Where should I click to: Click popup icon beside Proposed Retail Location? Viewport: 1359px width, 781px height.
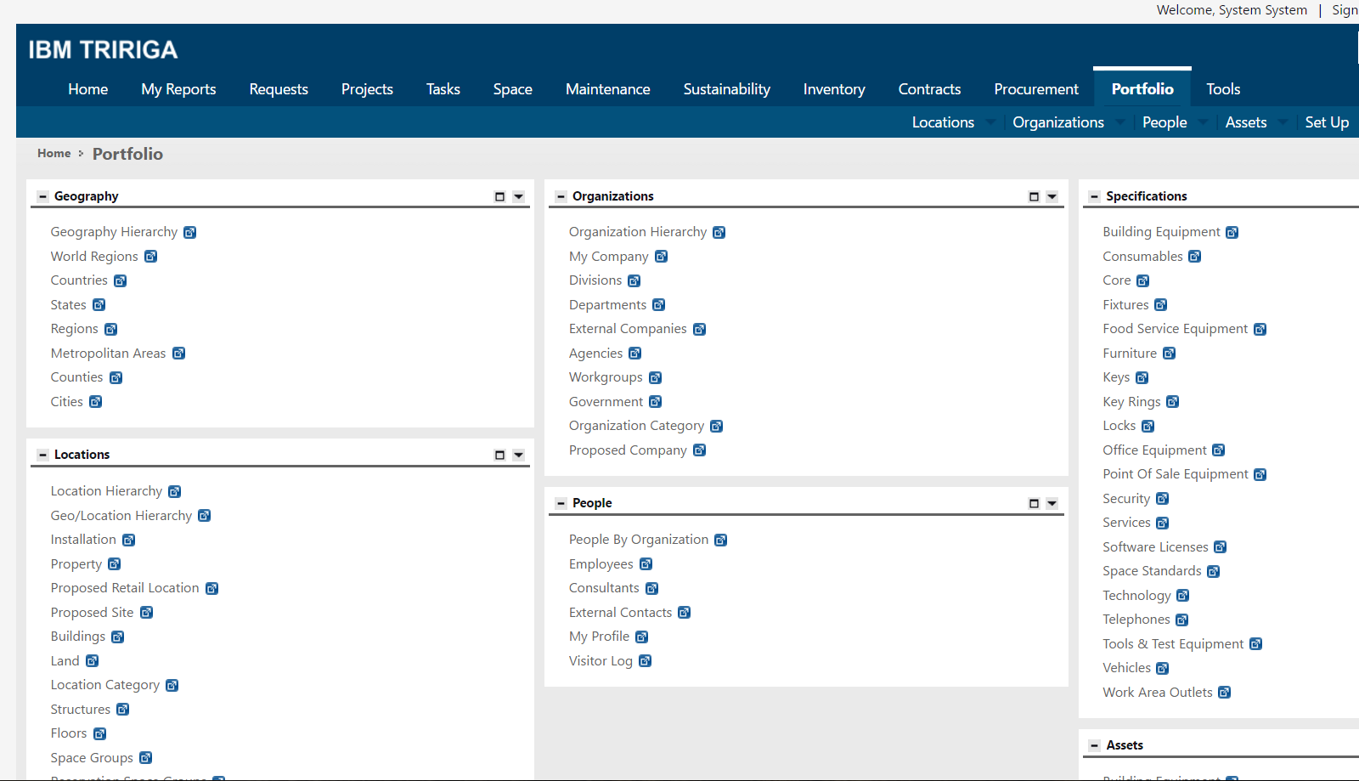pos(211,588)
